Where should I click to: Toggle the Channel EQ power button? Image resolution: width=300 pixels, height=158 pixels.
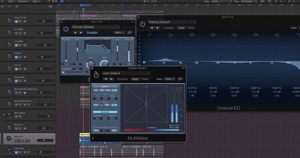pyautogui.click(x=142, y=24)
